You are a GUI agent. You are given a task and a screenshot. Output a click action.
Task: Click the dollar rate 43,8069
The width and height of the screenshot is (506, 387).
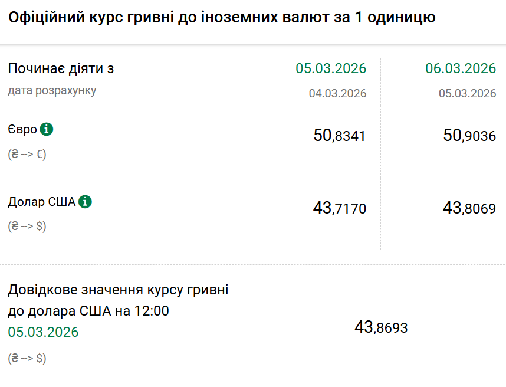coord(469,208)
